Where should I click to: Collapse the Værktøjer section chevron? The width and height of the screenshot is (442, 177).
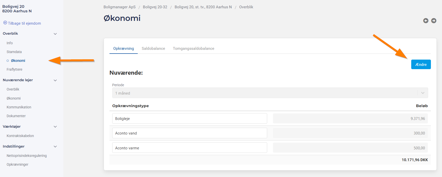[x=55, y=127]
